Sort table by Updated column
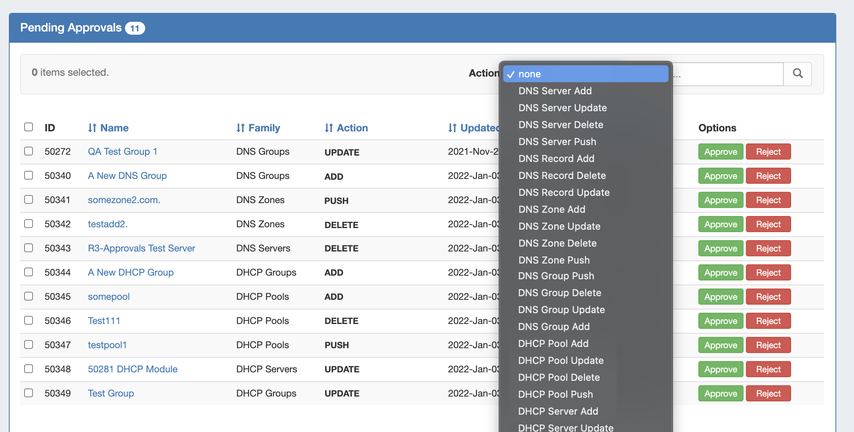 pyautogui.click(x=474, y=128)
